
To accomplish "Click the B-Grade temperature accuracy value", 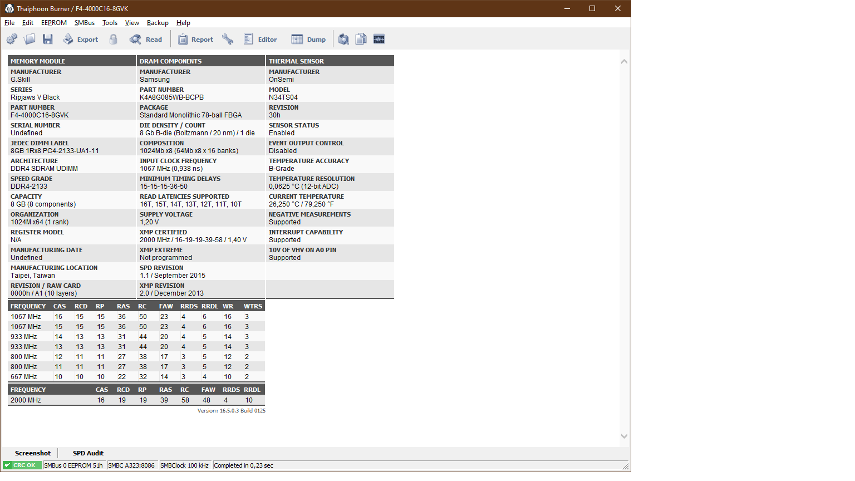I will click(282, 169).
